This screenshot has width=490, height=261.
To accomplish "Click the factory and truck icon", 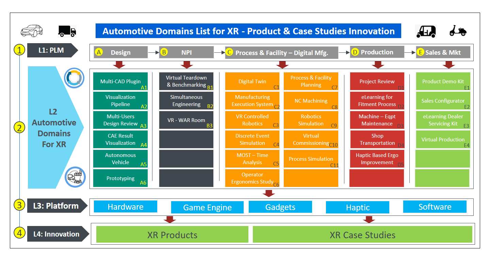I will pyautogui.click(x=75, y=177).
